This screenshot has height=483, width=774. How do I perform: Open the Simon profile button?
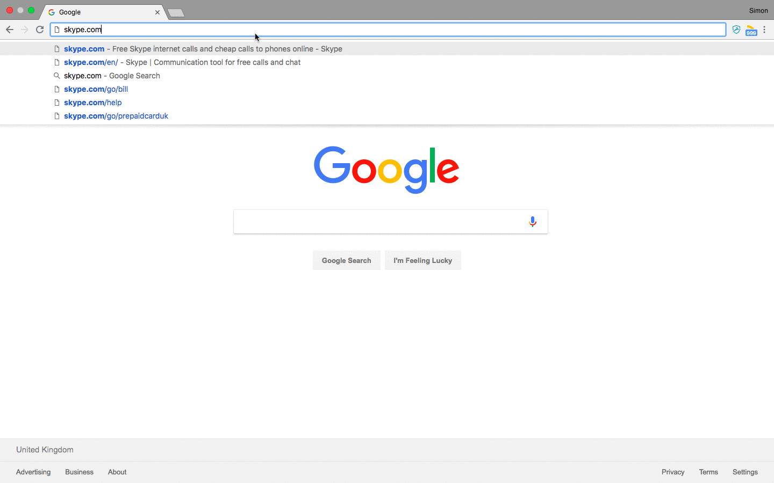758,11
